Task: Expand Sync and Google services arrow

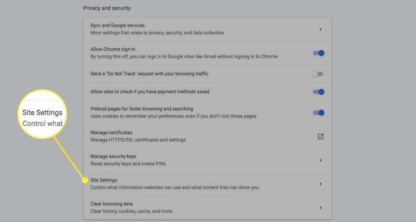Action: coord(321,29)
